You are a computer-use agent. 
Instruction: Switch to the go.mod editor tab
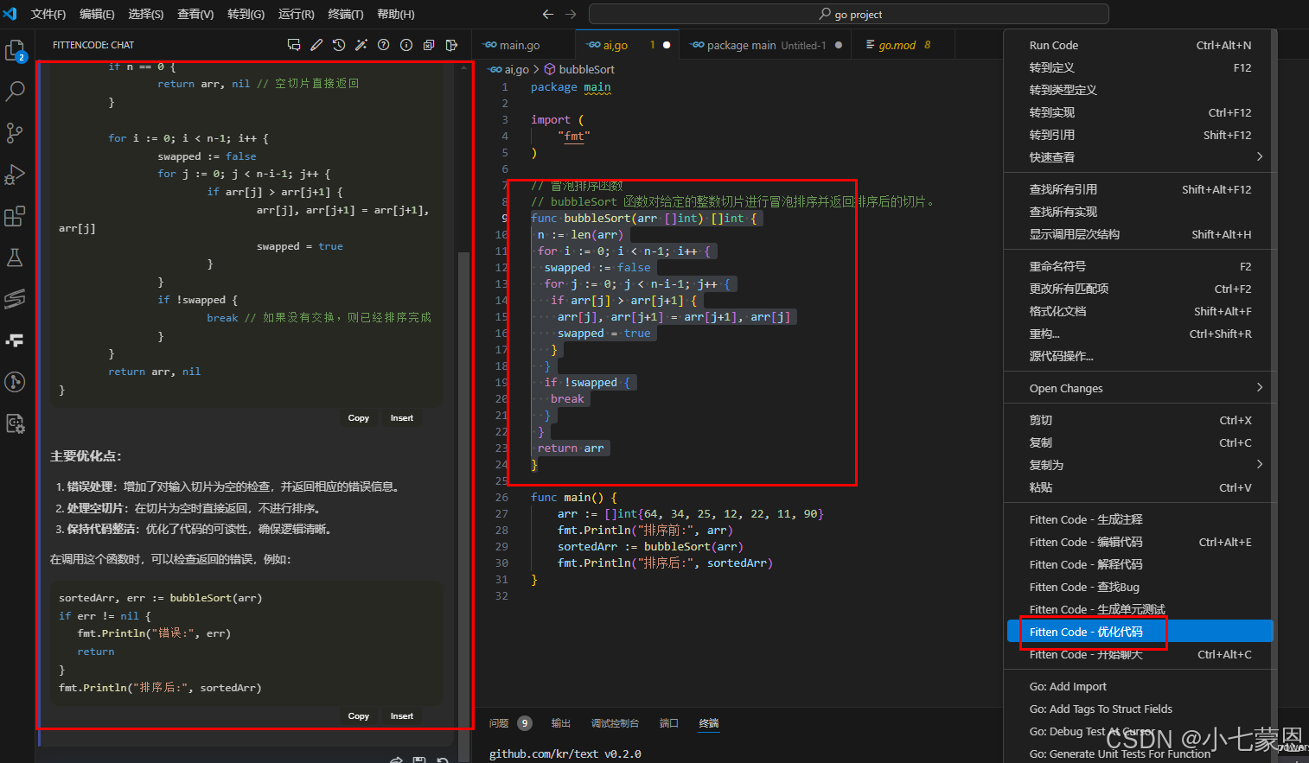click(897, 45)
